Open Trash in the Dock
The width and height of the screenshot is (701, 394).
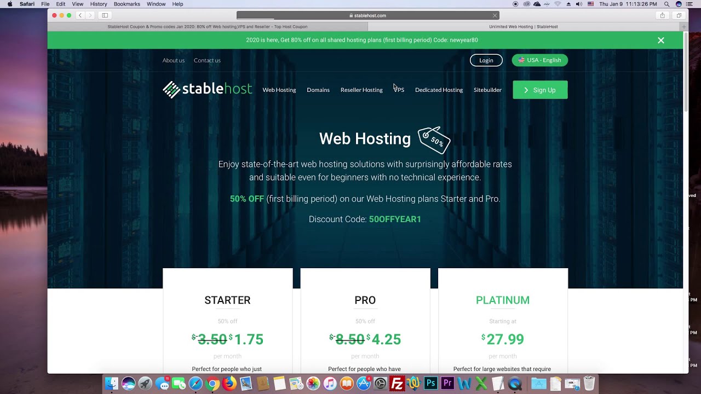(x=589, y=384)
